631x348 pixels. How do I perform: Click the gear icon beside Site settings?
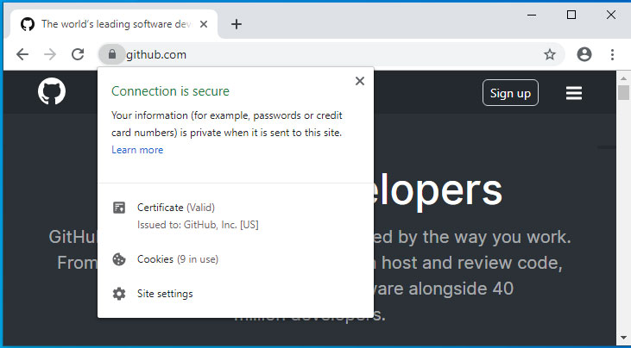point(119,294)
